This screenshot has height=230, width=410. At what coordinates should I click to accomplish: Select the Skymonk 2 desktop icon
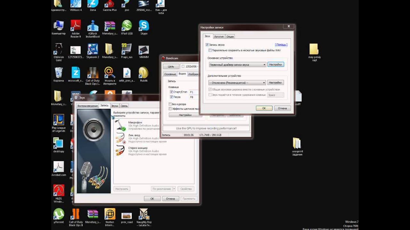click(x=93, y=51)
